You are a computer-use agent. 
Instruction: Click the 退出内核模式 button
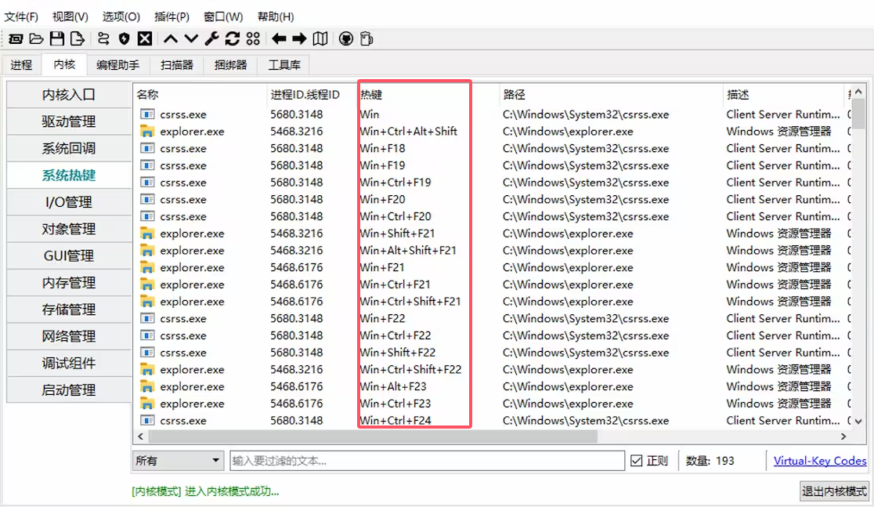click(834, 491)
